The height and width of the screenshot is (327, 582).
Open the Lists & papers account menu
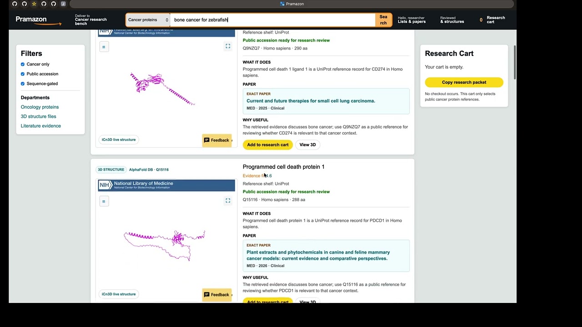(412, 20)
